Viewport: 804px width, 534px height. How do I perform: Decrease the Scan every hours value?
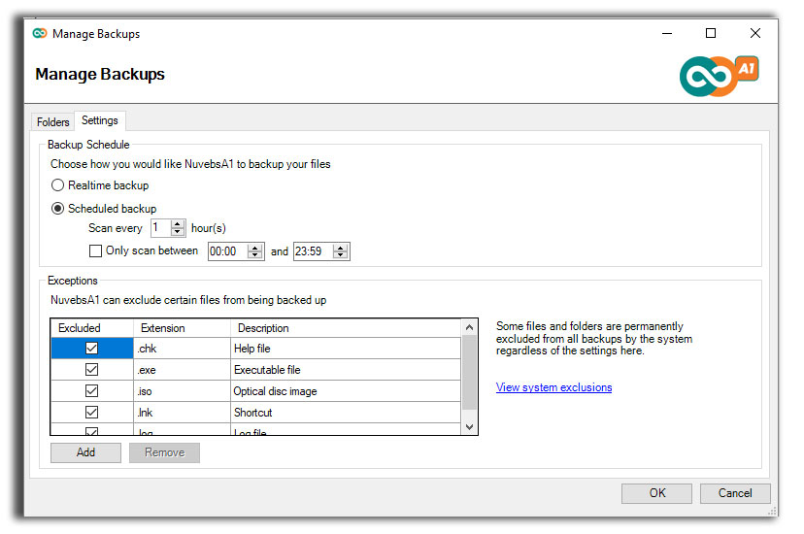pos(178,232)
